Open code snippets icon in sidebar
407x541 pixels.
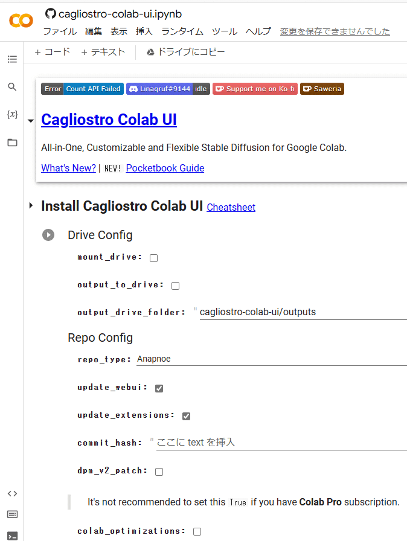click(12, 493)
